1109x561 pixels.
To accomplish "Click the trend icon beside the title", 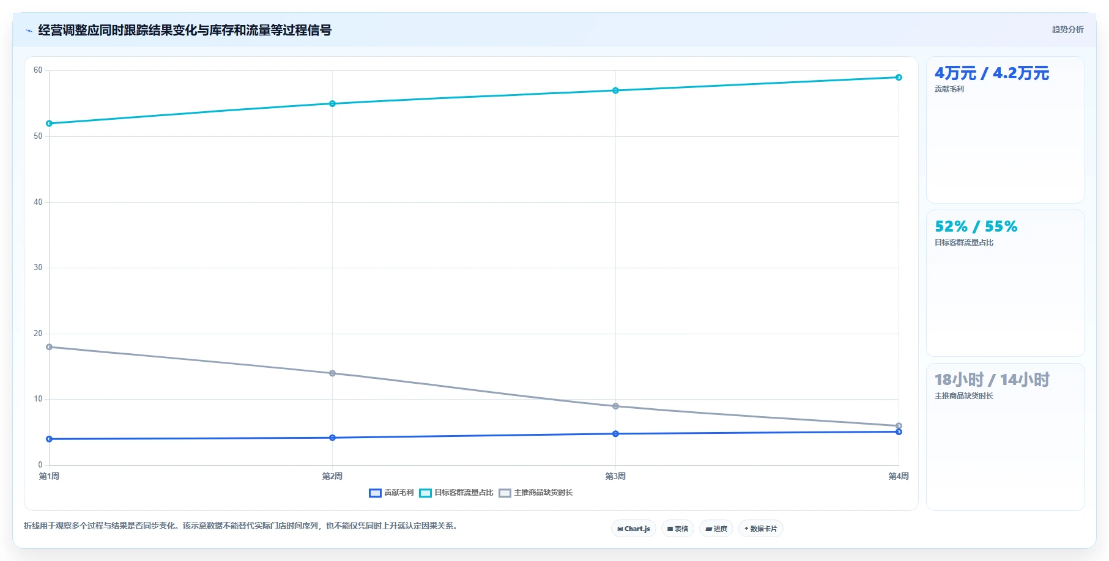I will click(29, 31).
